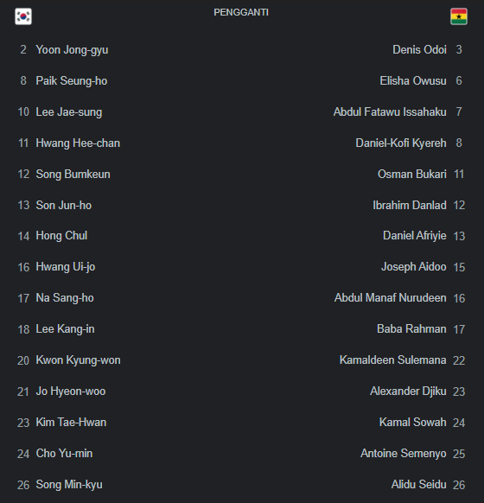Open Hwang Ui-jo's entry

(66, 267)
